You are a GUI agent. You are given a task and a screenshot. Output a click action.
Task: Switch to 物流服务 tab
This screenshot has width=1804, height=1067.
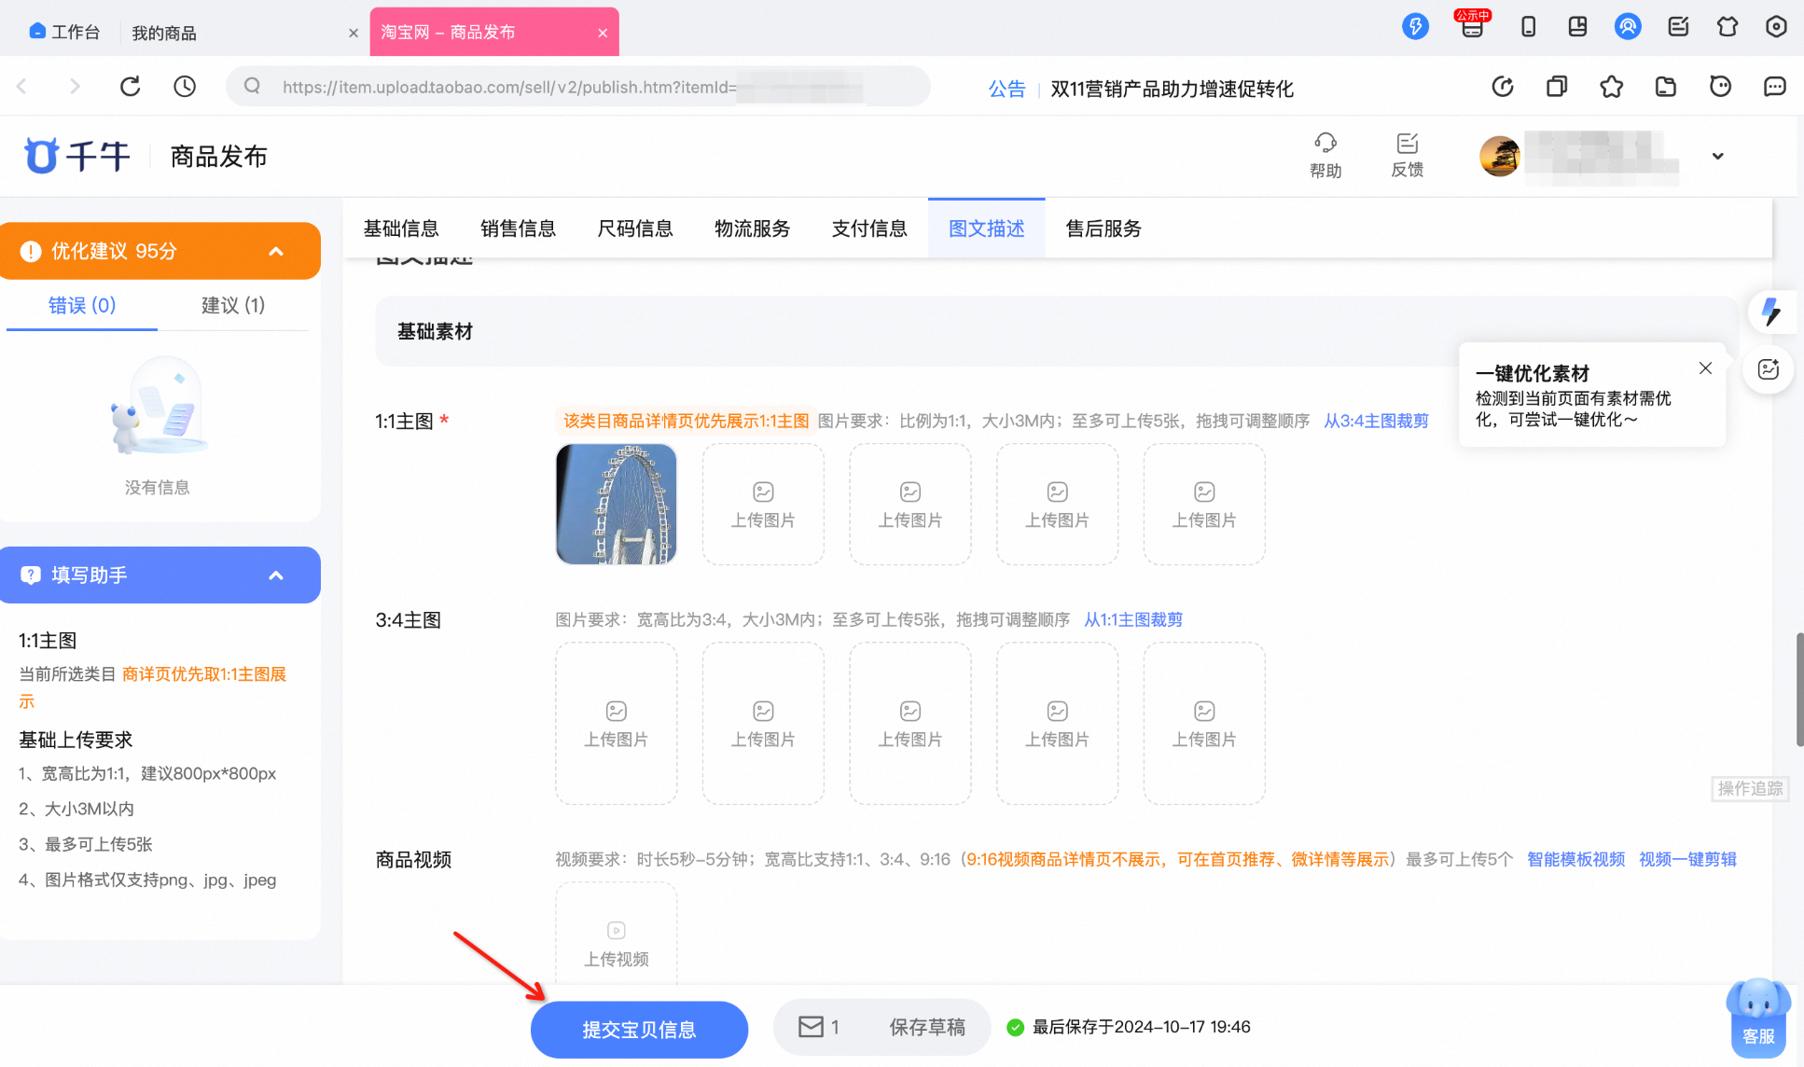(753, 229)
